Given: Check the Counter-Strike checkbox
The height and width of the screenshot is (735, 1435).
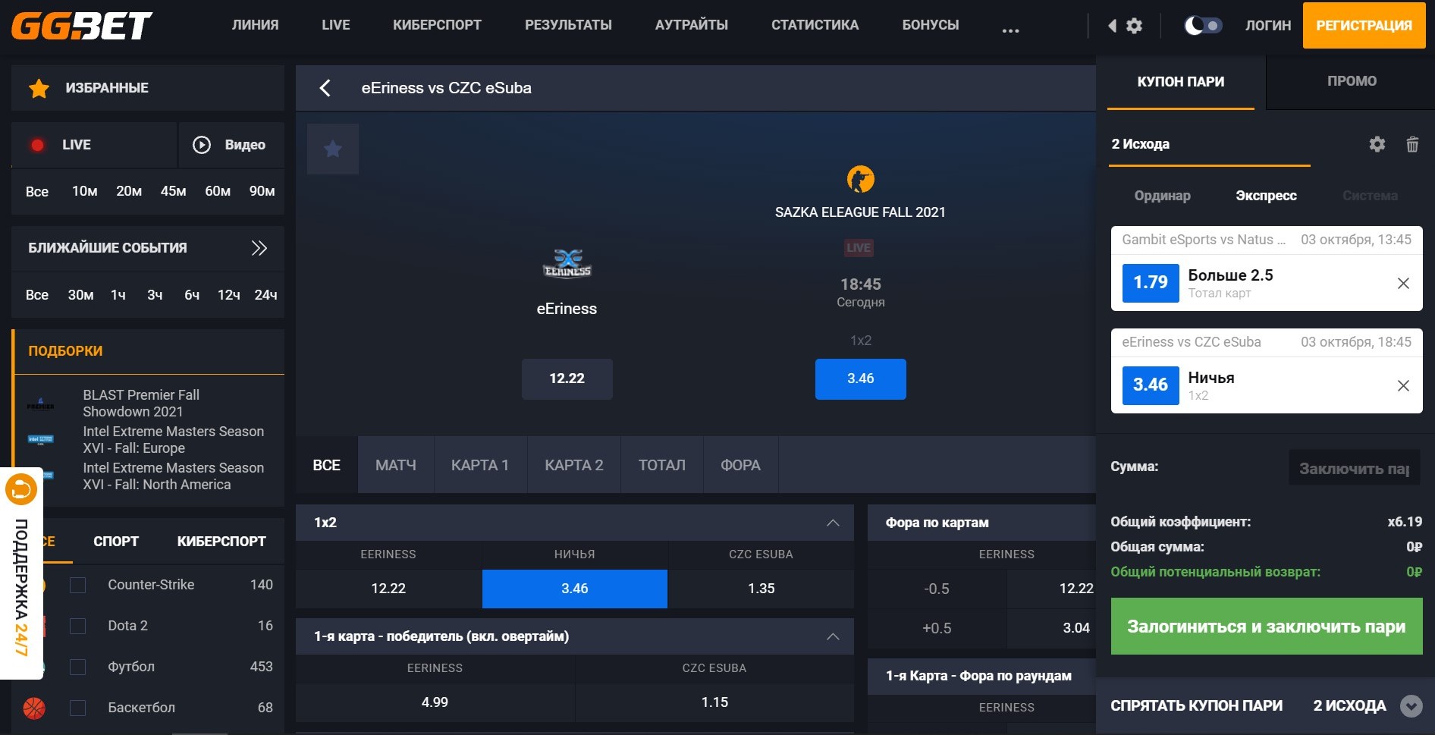Looking at the screenshot, I should [77, 585].
